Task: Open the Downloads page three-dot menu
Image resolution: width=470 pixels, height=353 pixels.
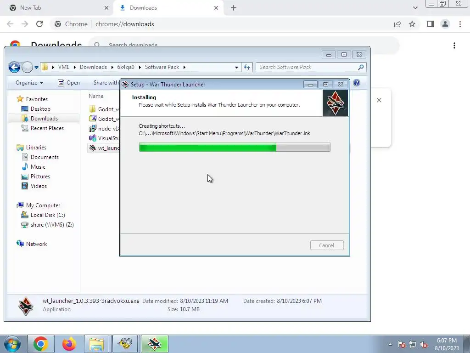Action: pos(454,46)
